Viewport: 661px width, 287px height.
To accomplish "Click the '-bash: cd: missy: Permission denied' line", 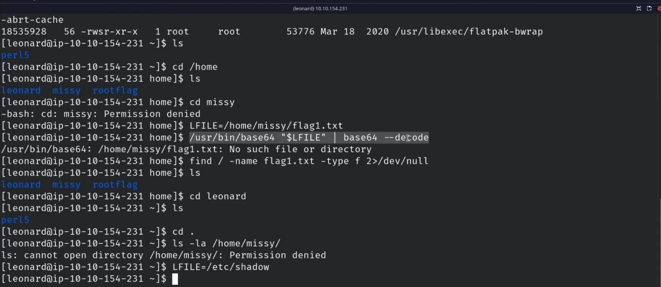I will 101,114.
